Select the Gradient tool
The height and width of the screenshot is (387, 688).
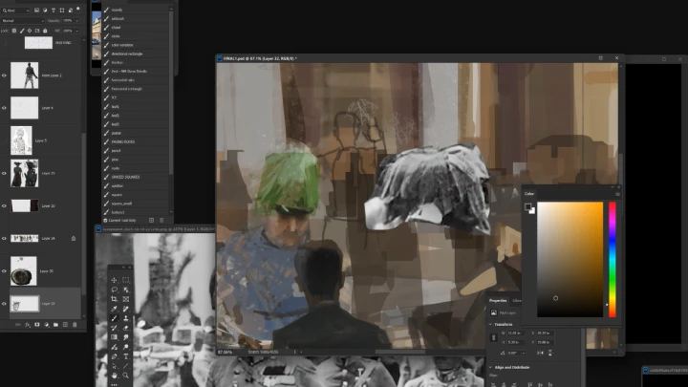pos(114,337)
